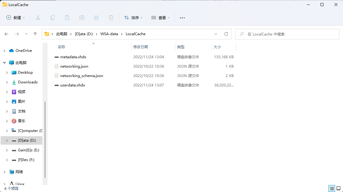Collapse the 此电脑 tree node
The height and width of the screenshot is (192, 343).
(4, 63)
